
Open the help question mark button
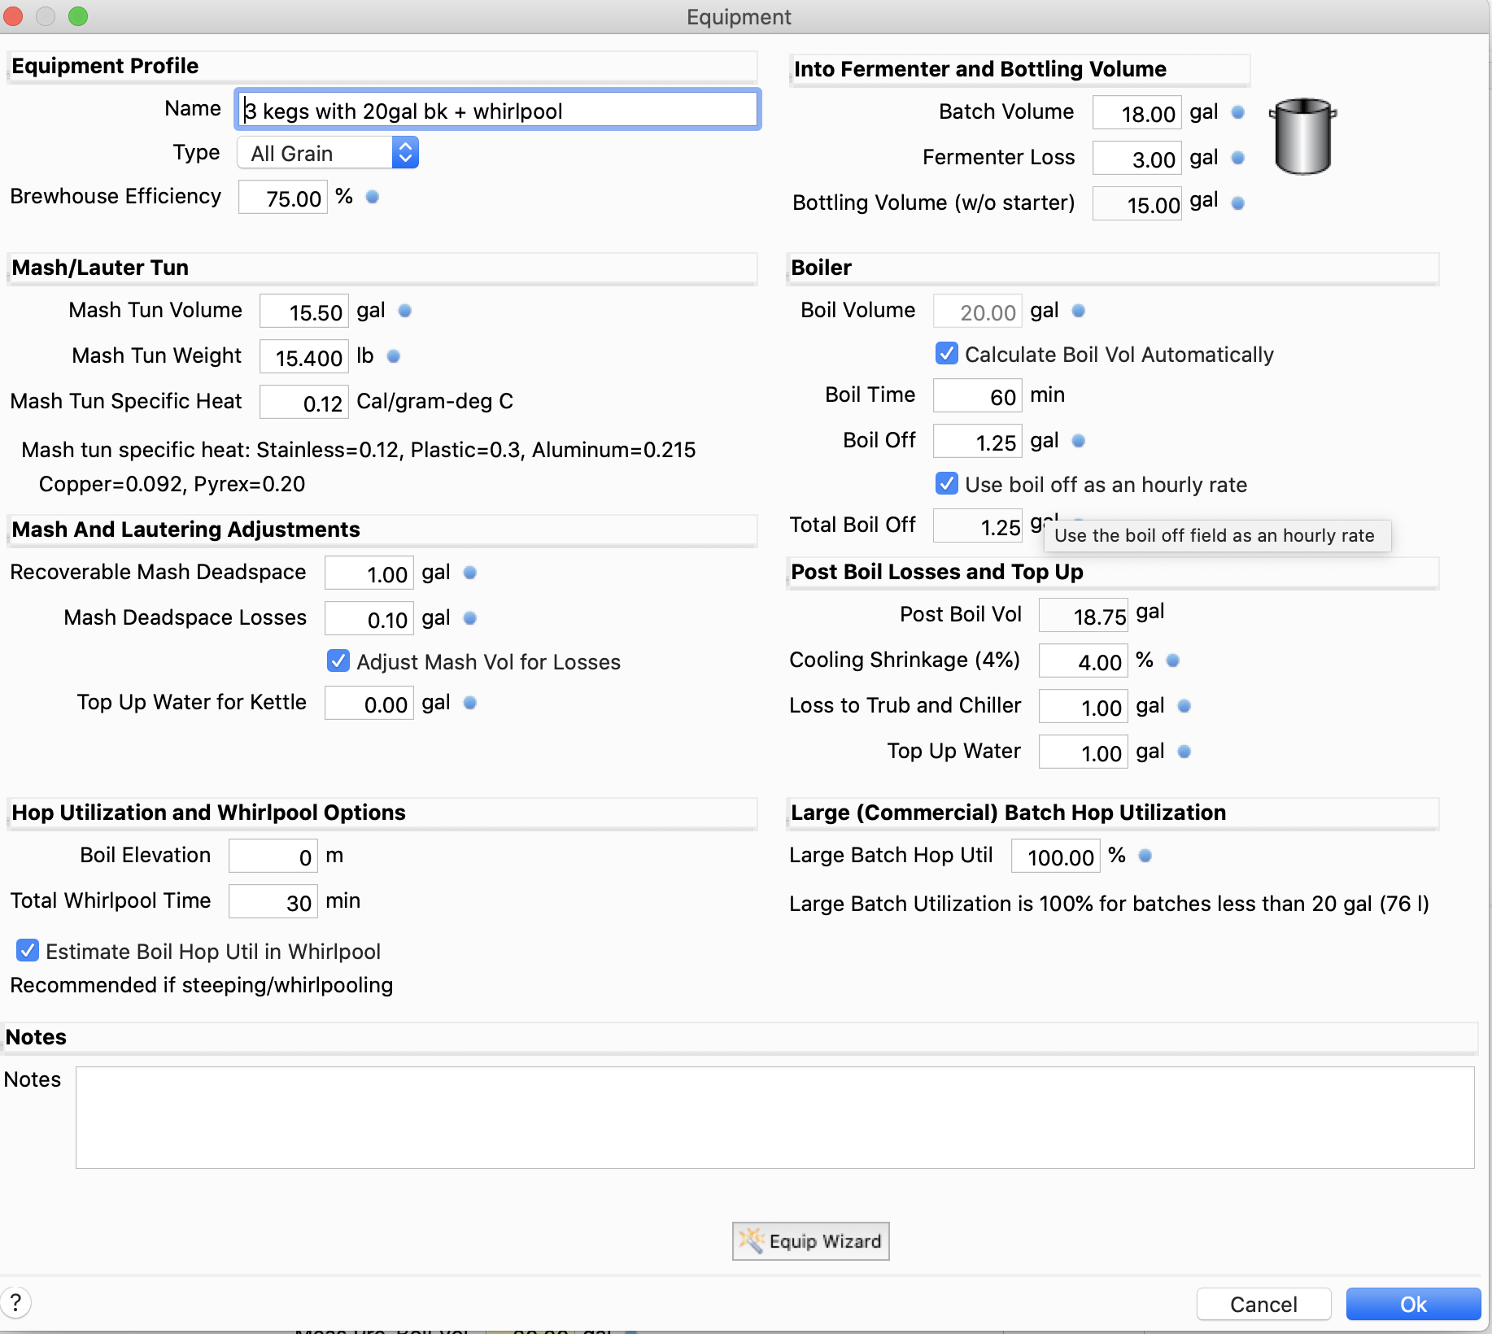(x=15, y=1302)
